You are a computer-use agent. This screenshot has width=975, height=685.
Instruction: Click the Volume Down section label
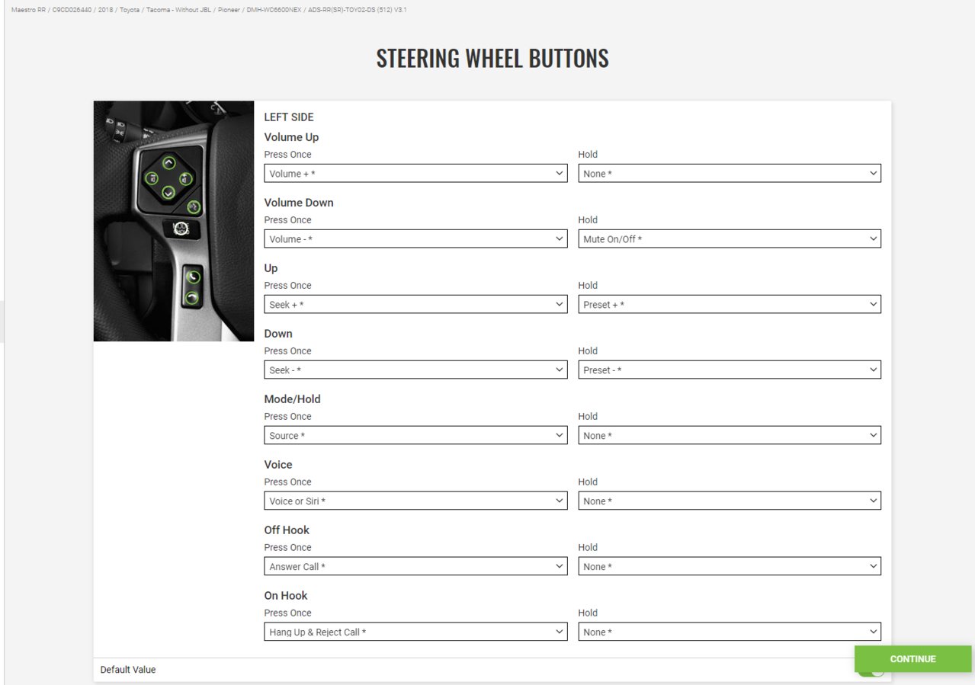[x=299, y=203]
